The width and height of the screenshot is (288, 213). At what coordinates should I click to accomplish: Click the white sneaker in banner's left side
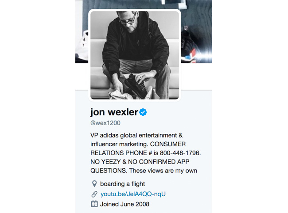pos(82,47)
